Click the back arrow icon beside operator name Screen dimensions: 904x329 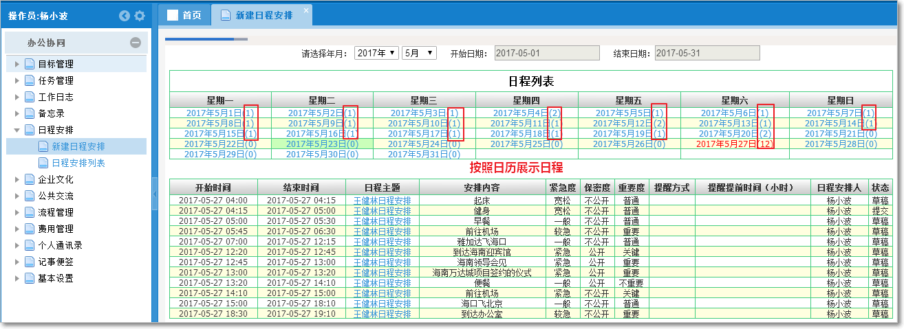click(x=125, y=16)
